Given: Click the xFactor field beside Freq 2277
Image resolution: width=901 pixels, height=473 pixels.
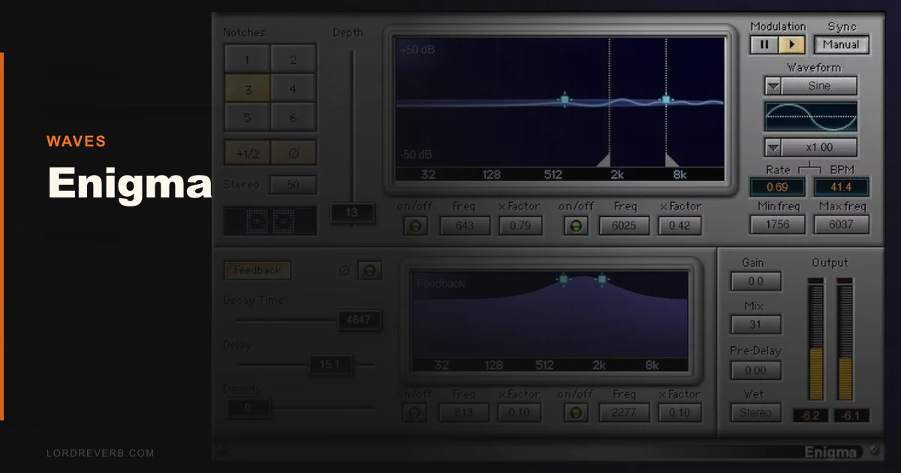Looking at the screenshot, I should [x=680, y=412].
